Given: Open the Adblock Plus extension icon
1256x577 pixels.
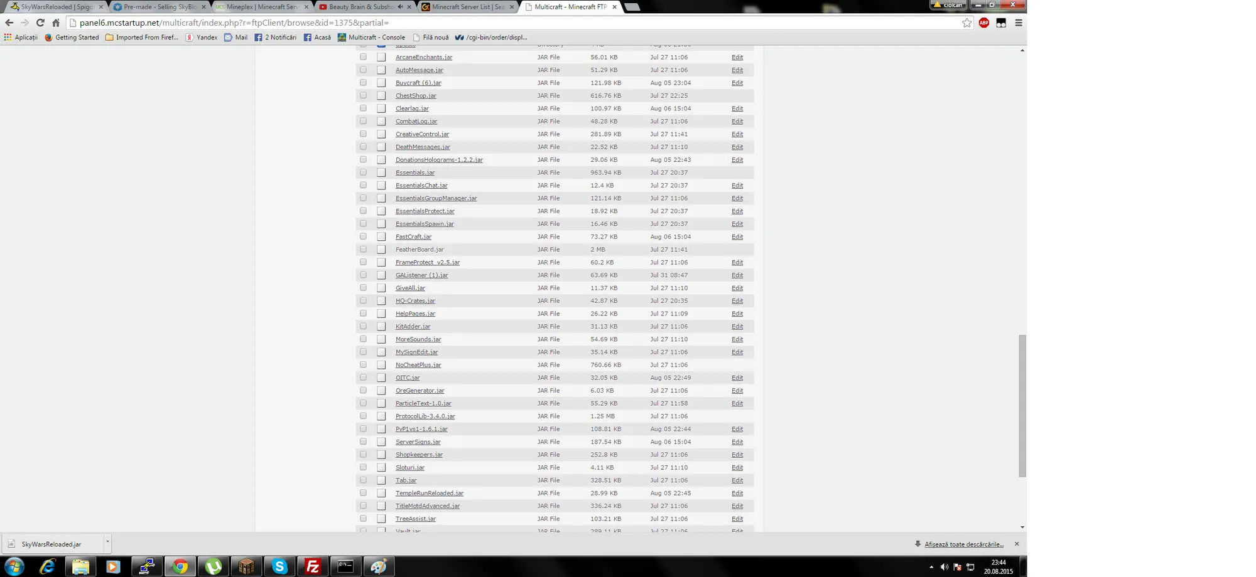Looking at the screenshot, I should coord(983,23).
